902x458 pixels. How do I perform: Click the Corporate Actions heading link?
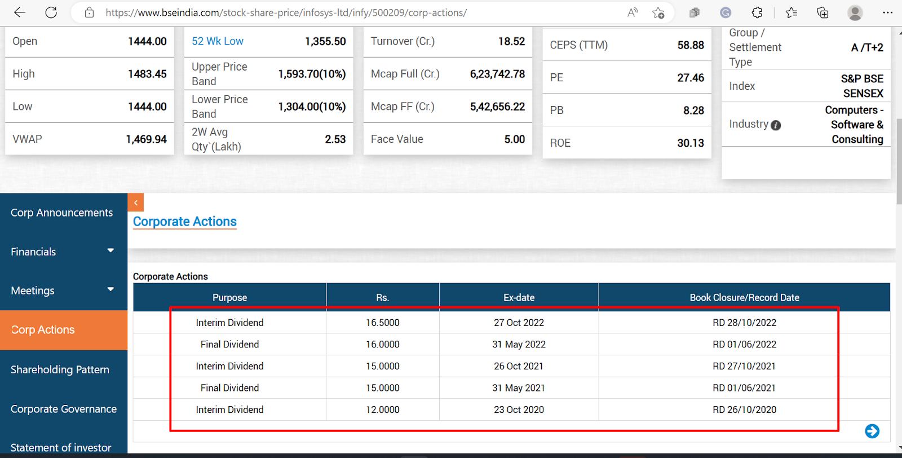pos(185,222)
